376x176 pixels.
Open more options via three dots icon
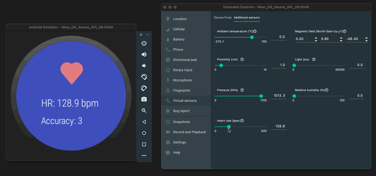pyautogui.click(x=144, y=156)
